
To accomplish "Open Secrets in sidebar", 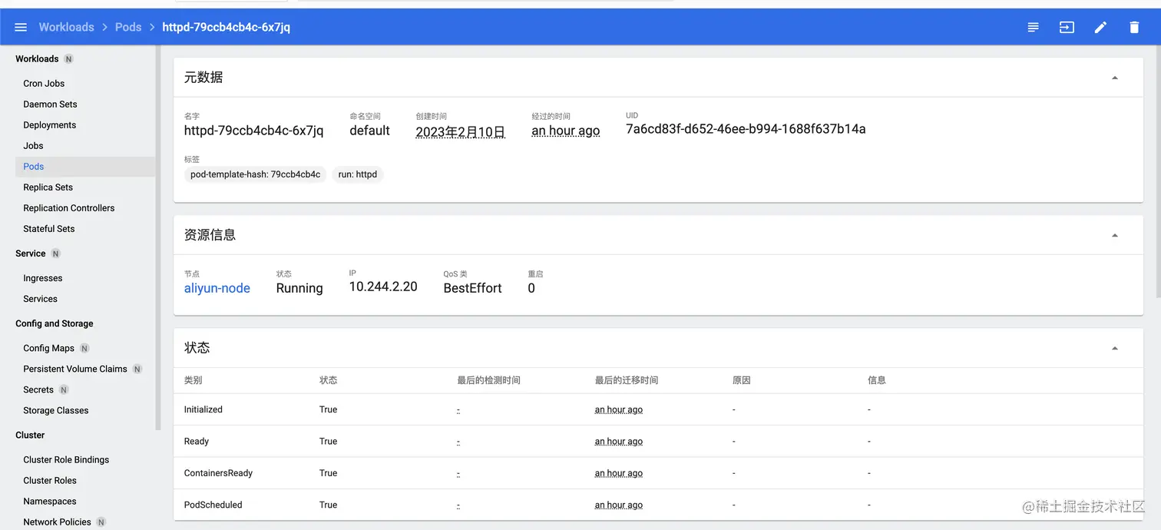I will coord(38,389).
